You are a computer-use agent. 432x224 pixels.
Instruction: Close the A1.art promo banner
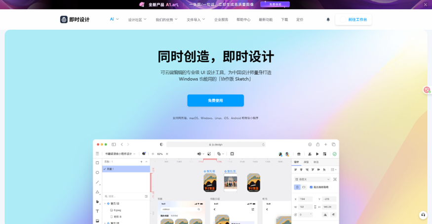pyautogui.click(x=425, y=4)
